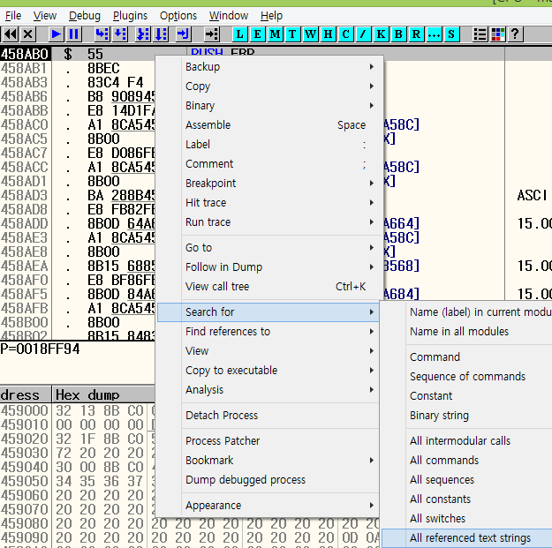Open the Debug menu
This screenshot has width=552, height=548.
click(x=85, y=16)
